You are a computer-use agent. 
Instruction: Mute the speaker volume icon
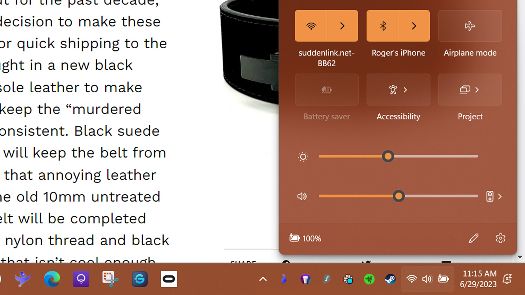pos(302,196)
